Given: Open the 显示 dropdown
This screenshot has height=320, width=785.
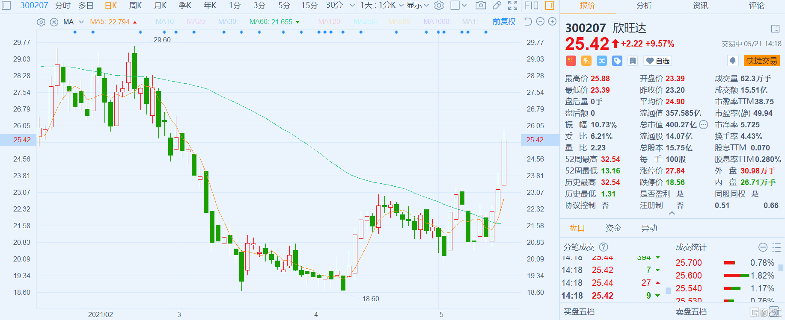Looking at the screenshot, I should [417, 6].
